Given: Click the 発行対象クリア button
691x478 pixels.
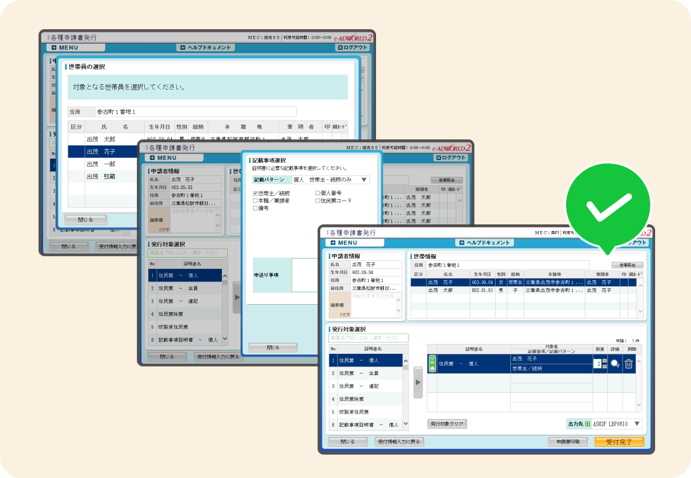Looking at the screenshot, I should [447, 424].
